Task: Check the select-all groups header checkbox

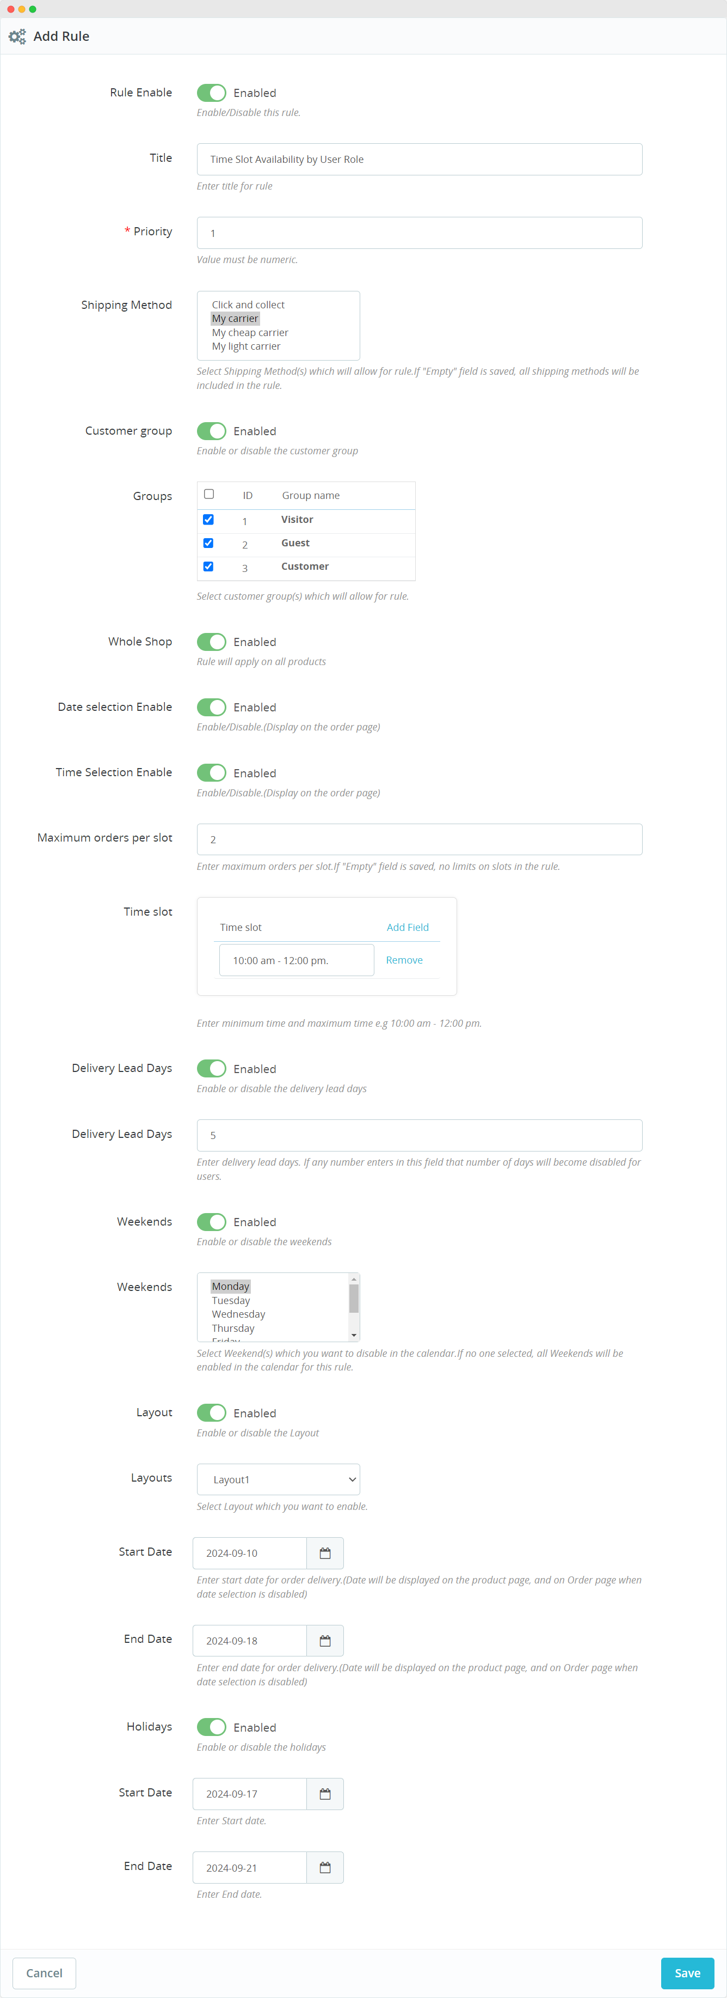Action: tap(208, 494)
